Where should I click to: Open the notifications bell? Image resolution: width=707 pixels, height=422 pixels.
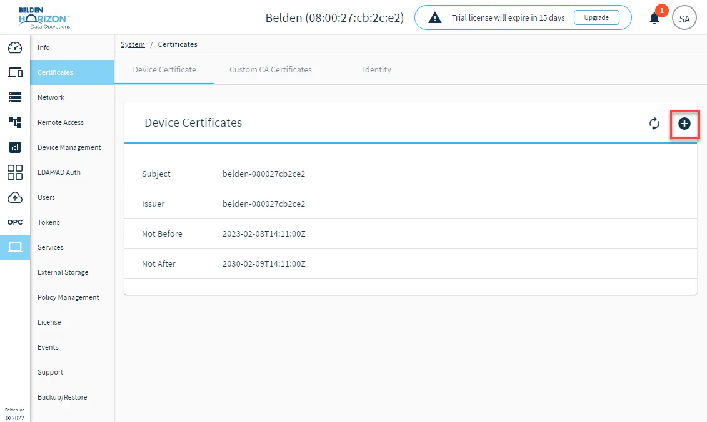pos(654,19)
